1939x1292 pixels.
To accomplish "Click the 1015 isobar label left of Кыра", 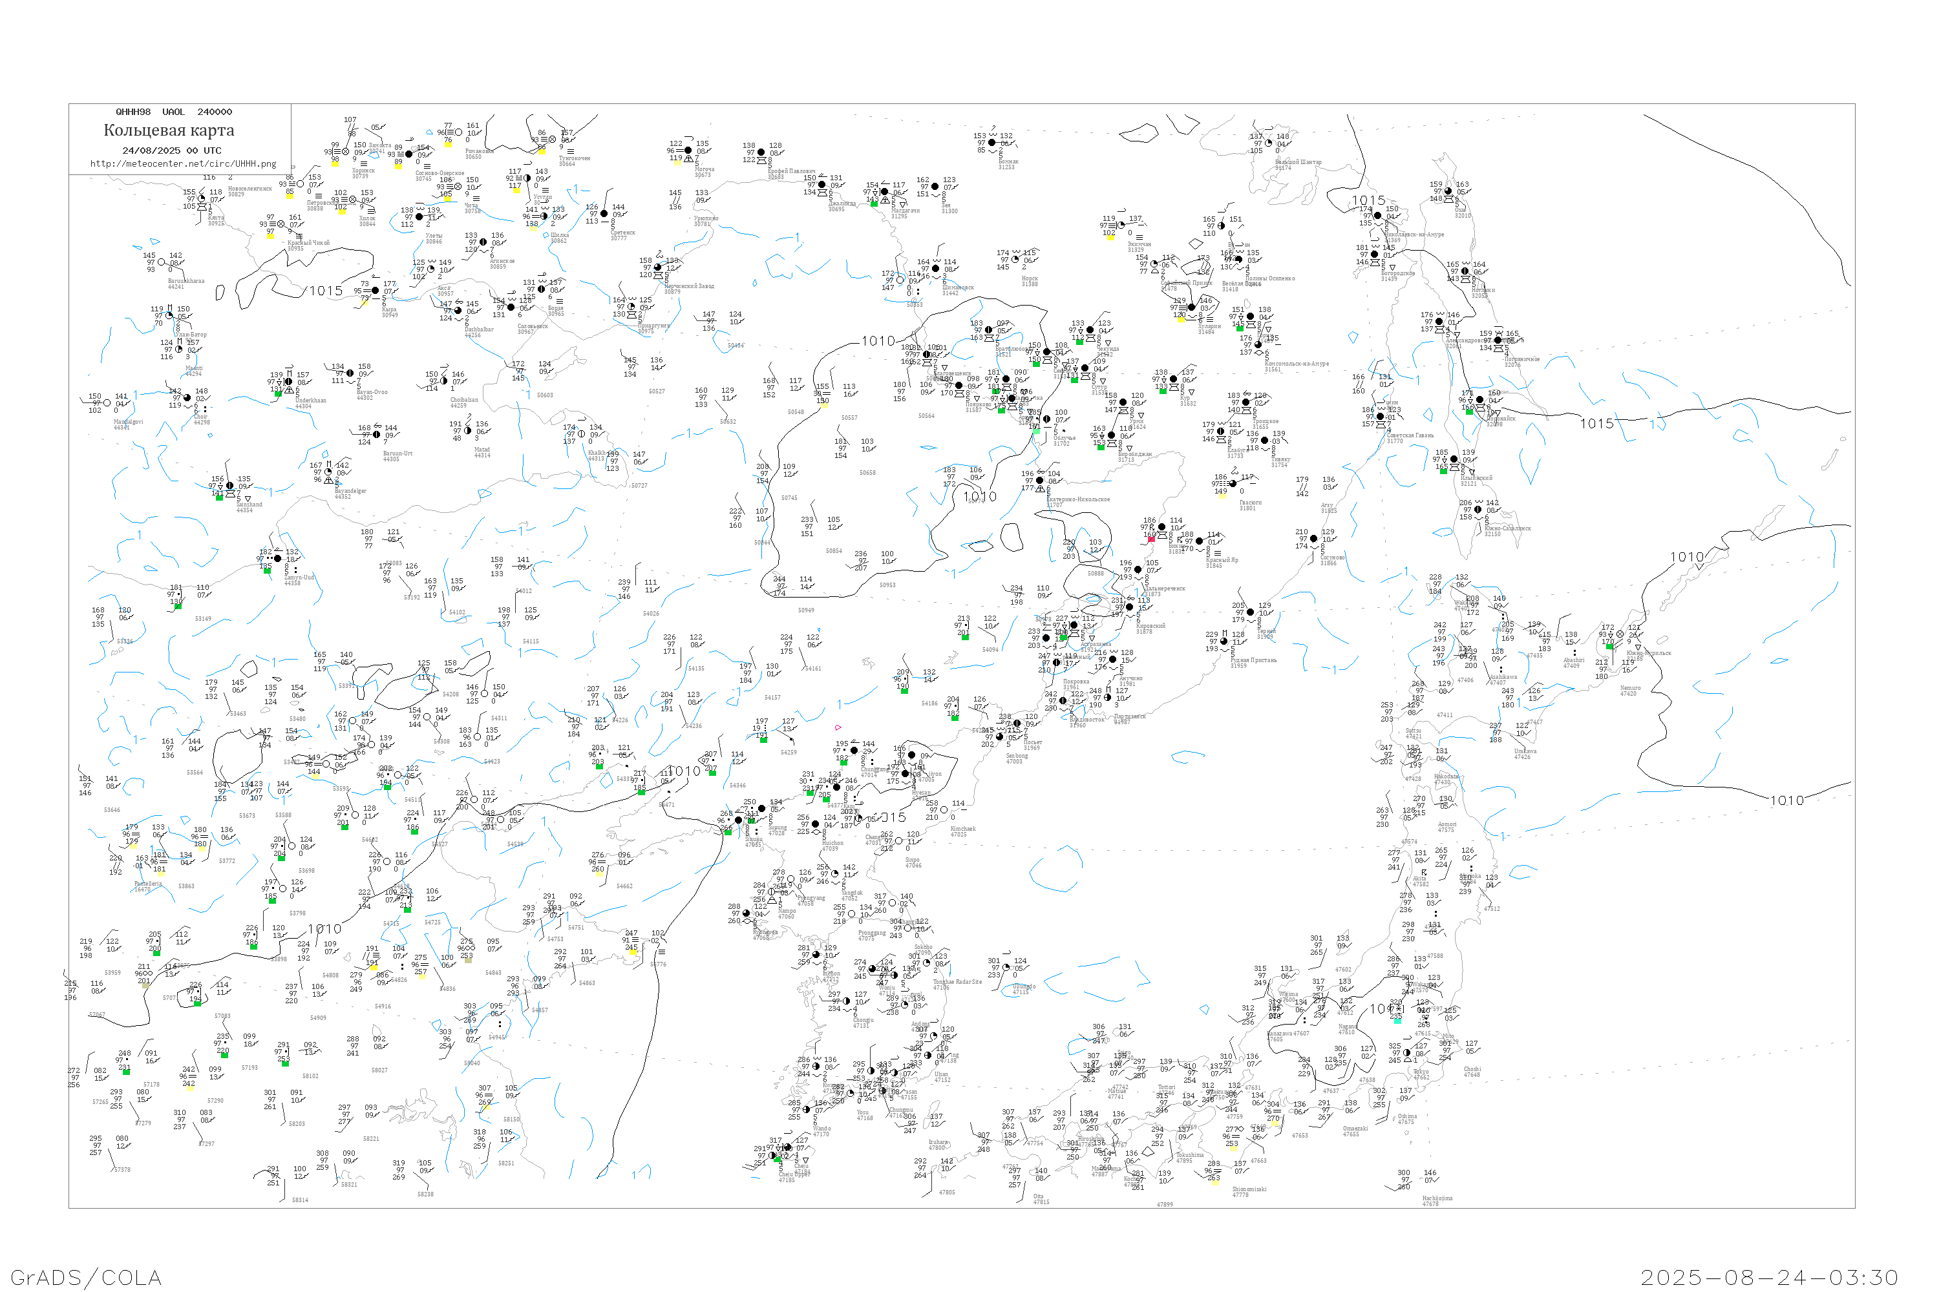I will pyautogui.click(x=326, y=291).
